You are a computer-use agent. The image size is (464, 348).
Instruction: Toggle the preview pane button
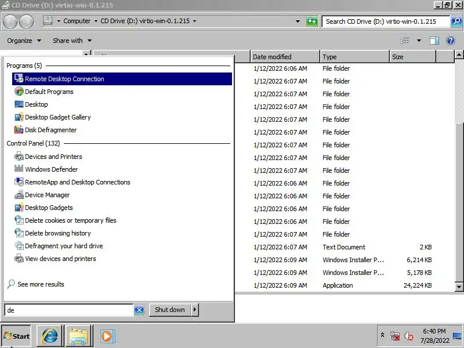point(434,41)
